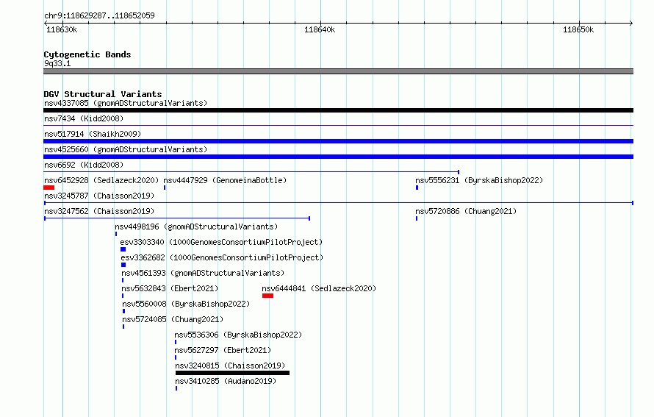Click the 118650k ruler position label
Viewport: 654px width, 417px height.
click(x=578, y=29)
